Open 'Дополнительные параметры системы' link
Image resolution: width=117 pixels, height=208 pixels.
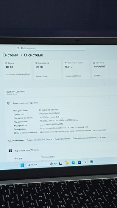pyautogui.click(x=89, y=138)
